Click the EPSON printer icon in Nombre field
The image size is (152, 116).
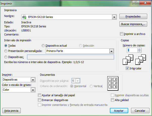coord(24,17)
